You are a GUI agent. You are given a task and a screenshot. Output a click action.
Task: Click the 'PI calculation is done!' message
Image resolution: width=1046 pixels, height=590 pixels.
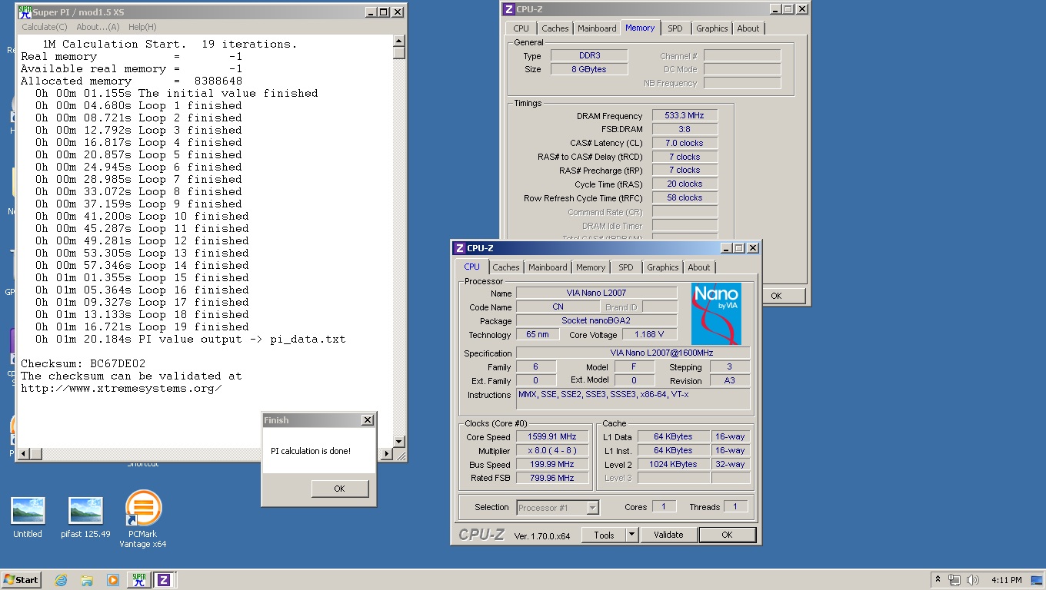311,451
